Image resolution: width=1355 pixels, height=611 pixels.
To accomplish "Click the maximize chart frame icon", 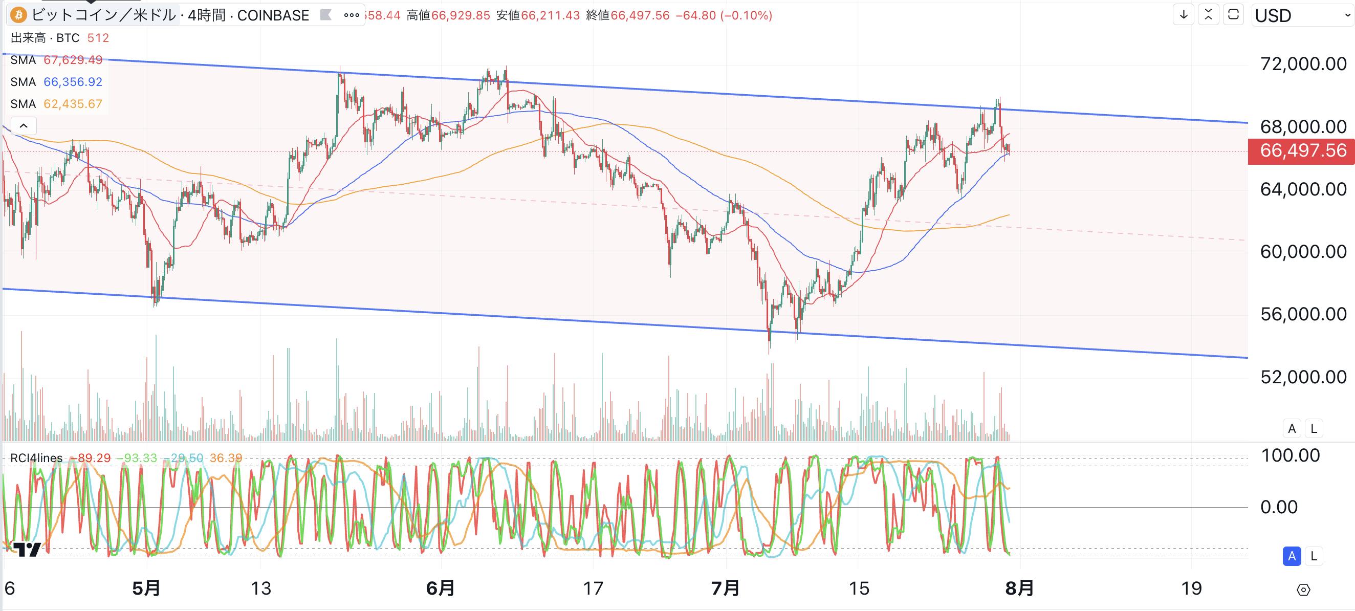I will 1233,15.
